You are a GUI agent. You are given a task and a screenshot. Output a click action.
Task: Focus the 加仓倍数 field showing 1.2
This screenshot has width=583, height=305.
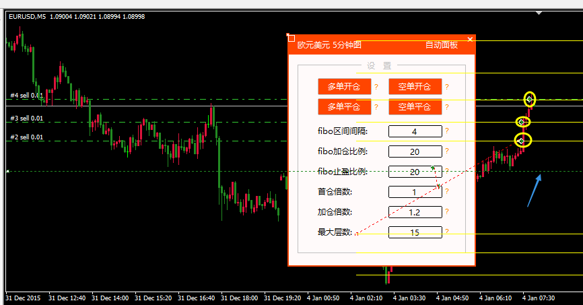click(415, 212)
